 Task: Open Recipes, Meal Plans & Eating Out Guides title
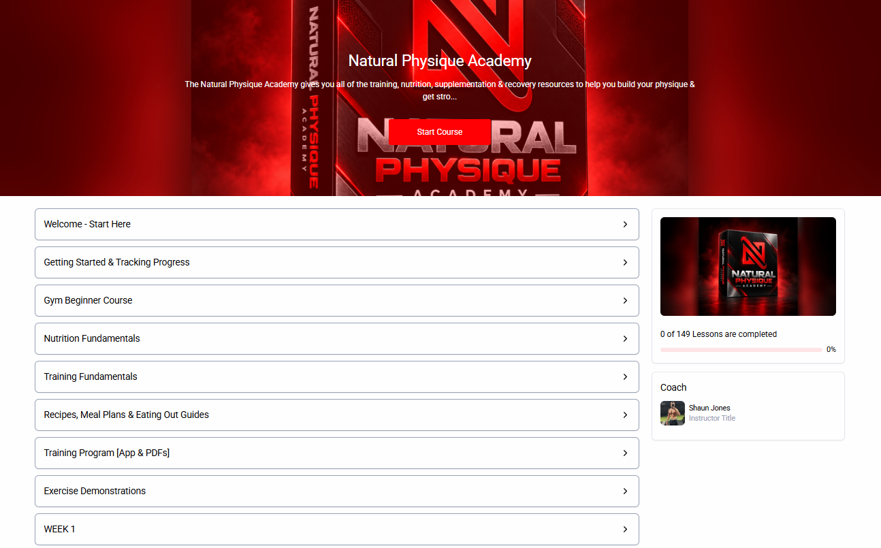[x=126, y=415]
